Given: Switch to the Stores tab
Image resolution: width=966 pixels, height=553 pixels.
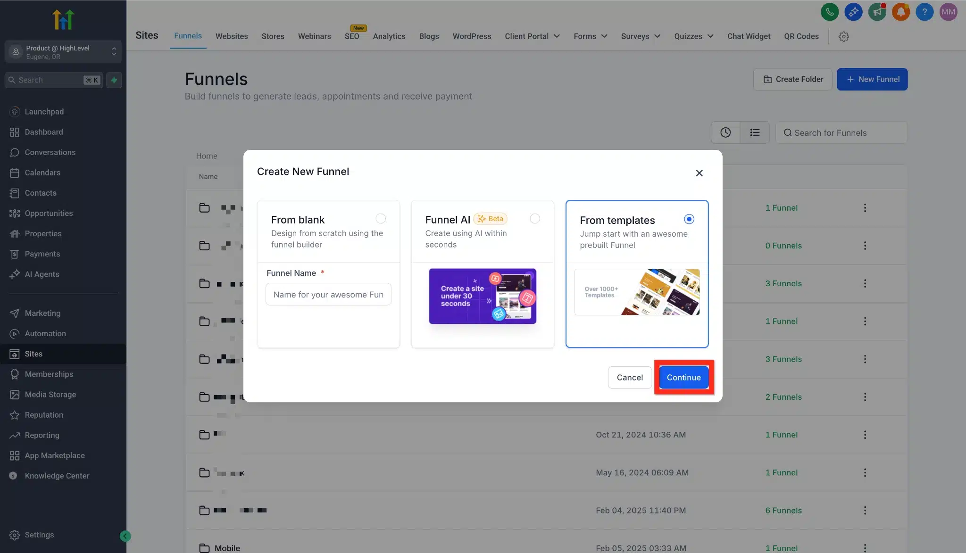Looking at the screenshot, I should coord(273,36).
